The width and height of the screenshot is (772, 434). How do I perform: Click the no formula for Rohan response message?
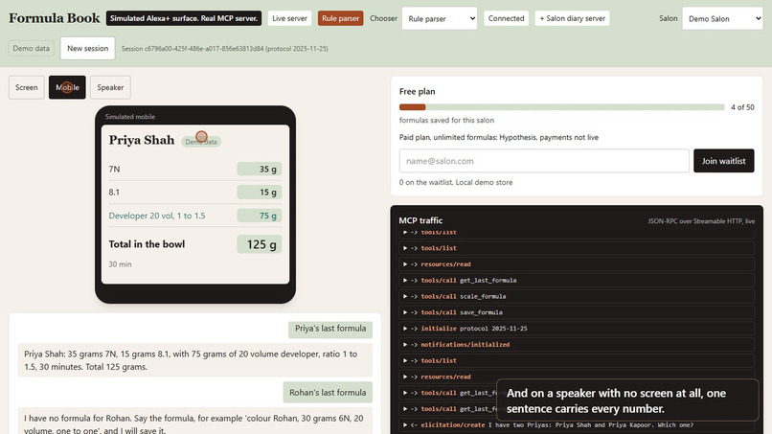click(195, 423)
